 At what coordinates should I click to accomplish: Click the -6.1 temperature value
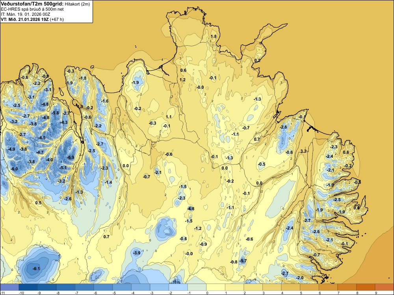pos(36,269)
